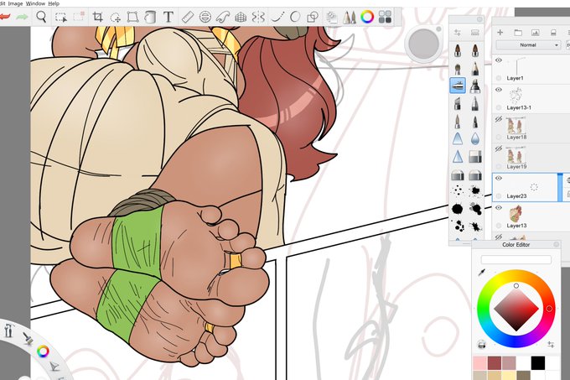Select the Quick Transform lasso tool
Viewport: 570px width, 380px height.
[x=116, y=18]
